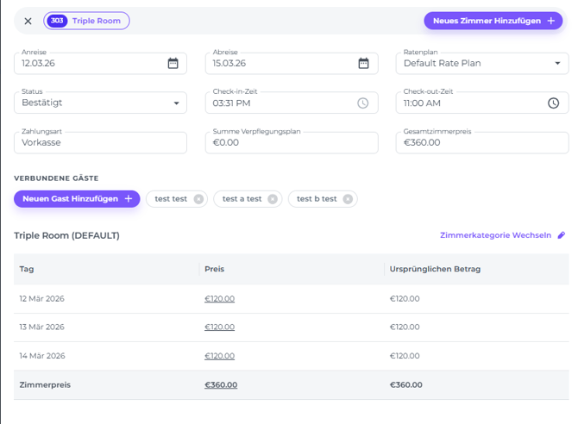The image size is (578, 424).
Task: Remove guest 'test test' chip
Action: pos(198,199)
